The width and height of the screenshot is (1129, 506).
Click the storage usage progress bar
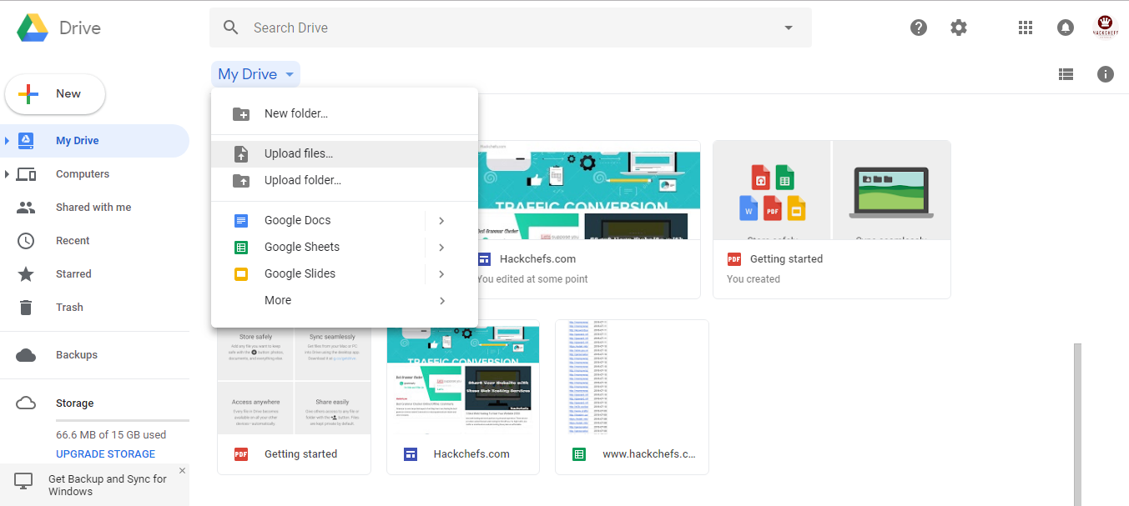(x=123, y=421)
